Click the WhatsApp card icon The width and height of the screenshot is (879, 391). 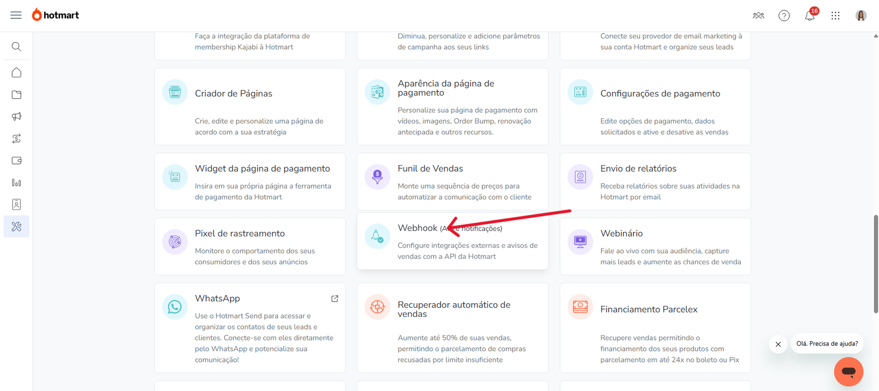pos(175,307)
